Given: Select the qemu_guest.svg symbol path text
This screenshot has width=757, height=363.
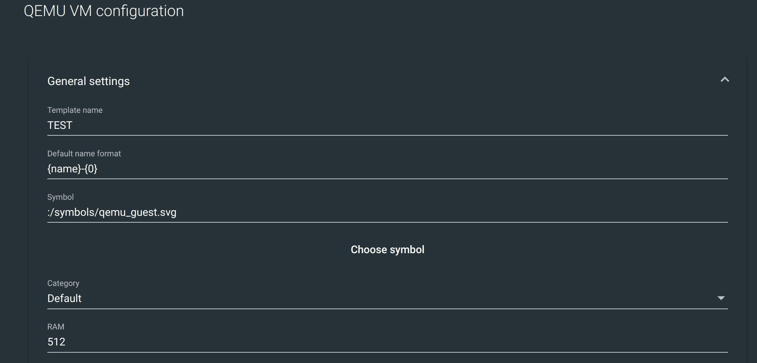Looking at the screenshot, I should click(111, 212).
